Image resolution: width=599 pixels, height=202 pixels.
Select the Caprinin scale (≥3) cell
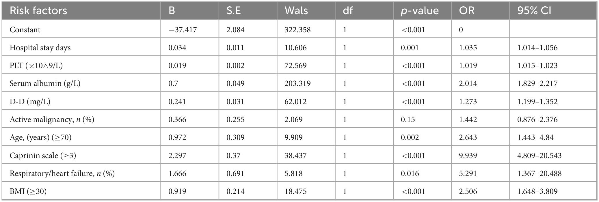click(x=43, y=156)
